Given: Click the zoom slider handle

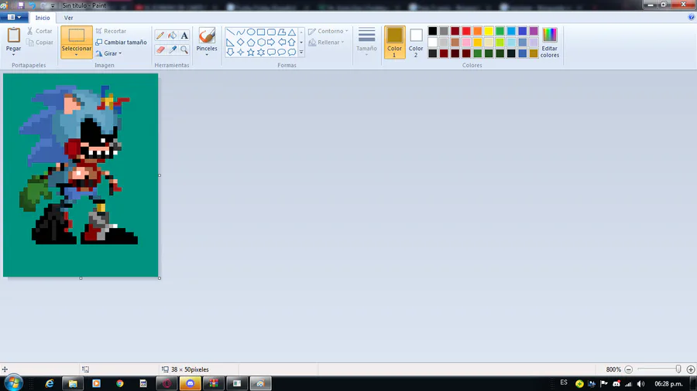Looking at the screenshot, I should coord(678,369).
